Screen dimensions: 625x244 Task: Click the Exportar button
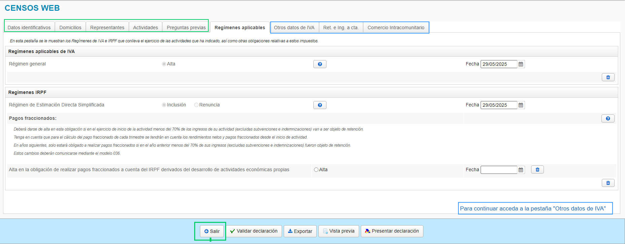click(x=300, y=231)
